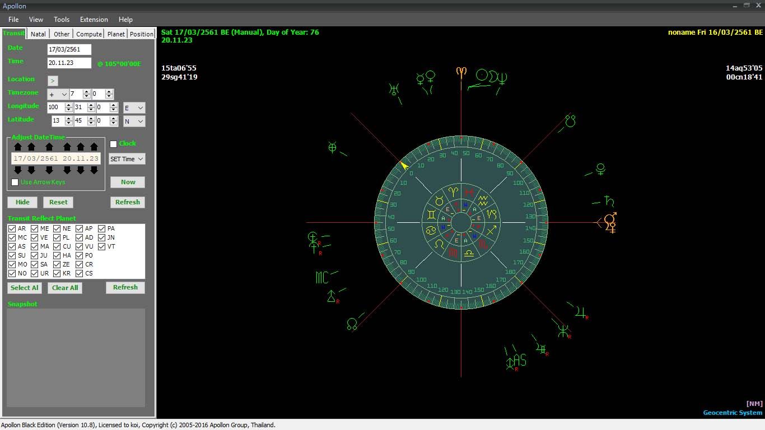Click the Gemini sign in the inner zodiac ring
Image resolution: width=765 pixels, height=430 pixels.
point(431,214)
